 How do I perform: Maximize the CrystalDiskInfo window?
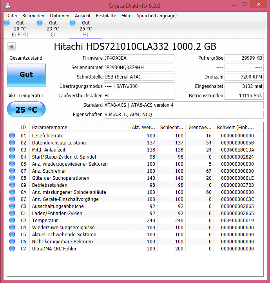click(245, 4)
